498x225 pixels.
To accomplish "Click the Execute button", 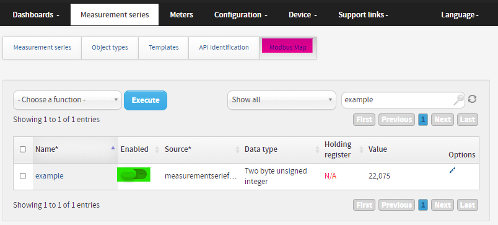I will (146, 100).
